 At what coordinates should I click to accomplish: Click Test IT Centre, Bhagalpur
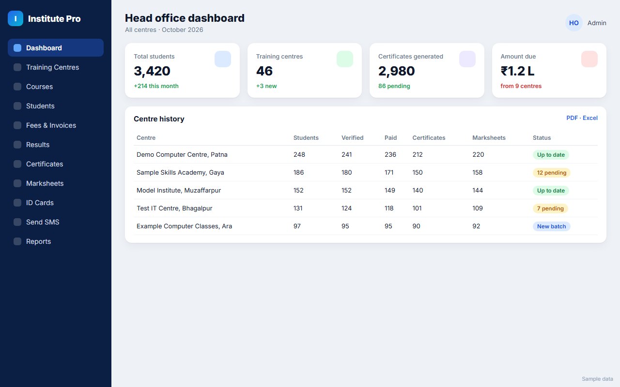(174, 208)
